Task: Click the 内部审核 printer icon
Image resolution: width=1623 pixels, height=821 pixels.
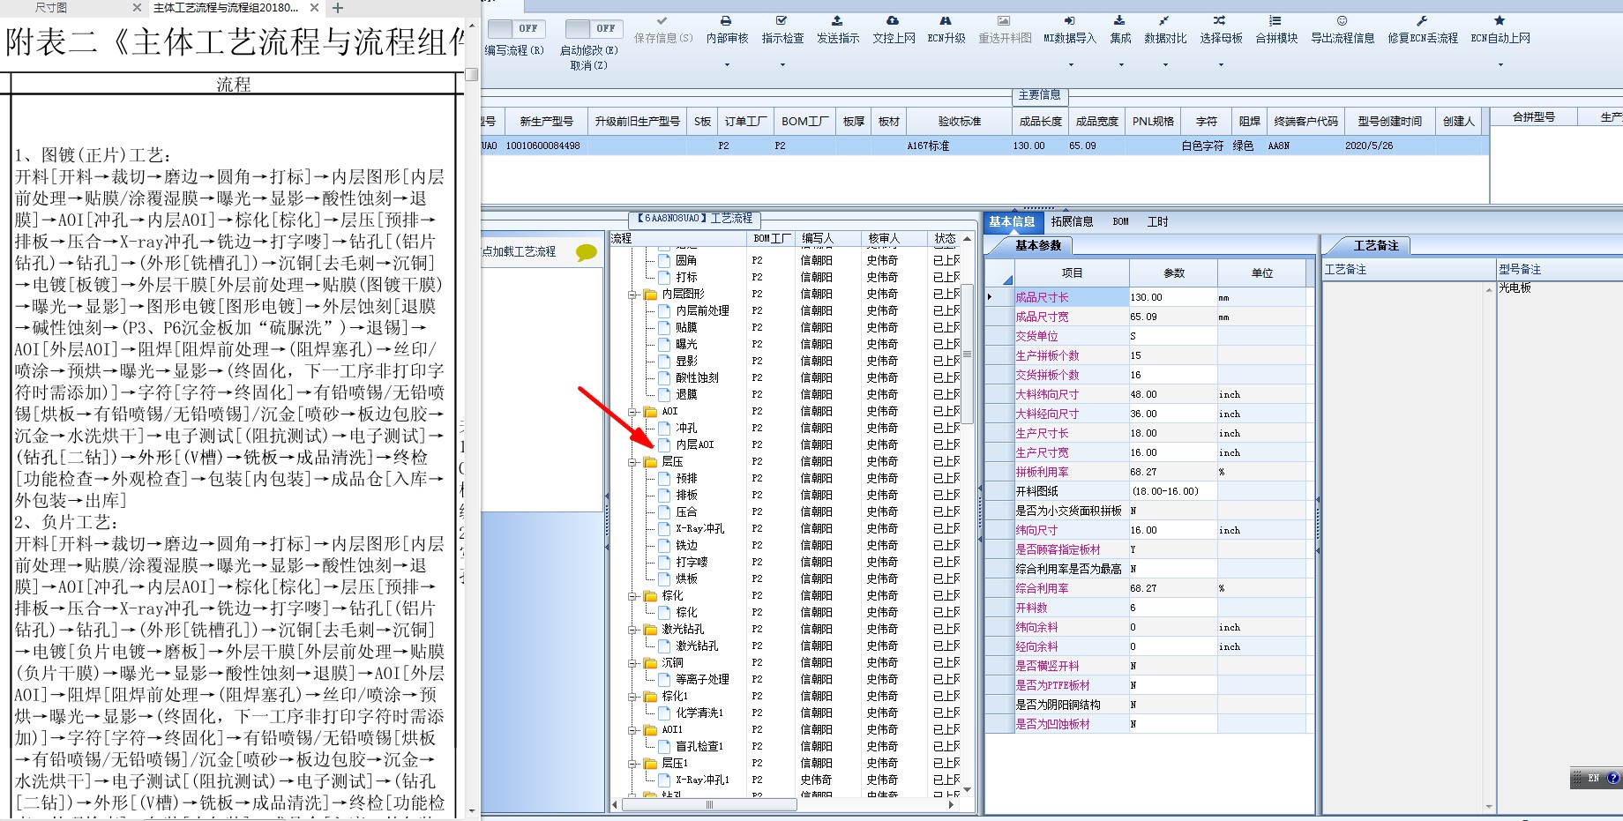Action: (x=726, y=20)
